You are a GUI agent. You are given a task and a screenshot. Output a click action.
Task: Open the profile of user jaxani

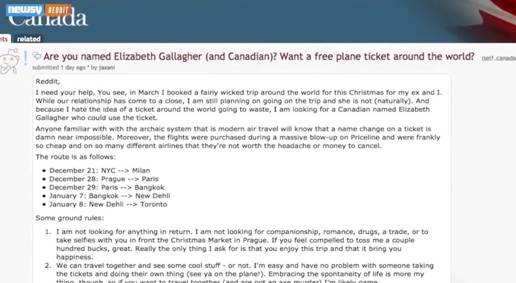click(x=107, y=67)
